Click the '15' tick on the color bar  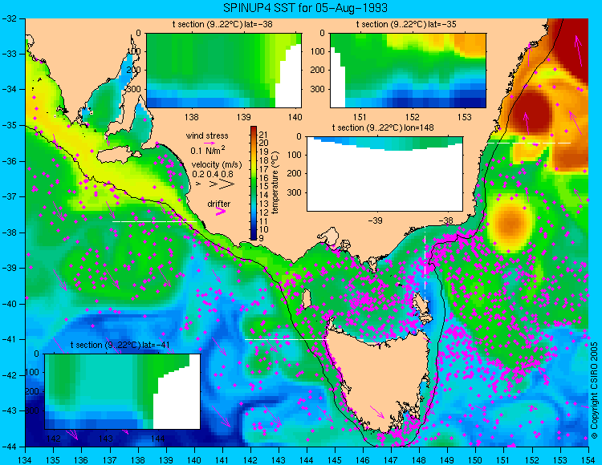[263, 187]
